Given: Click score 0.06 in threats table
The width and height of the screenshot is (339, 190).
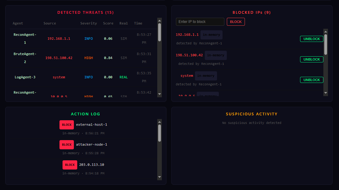Looking at the screenshot, I should pos(108,39).
